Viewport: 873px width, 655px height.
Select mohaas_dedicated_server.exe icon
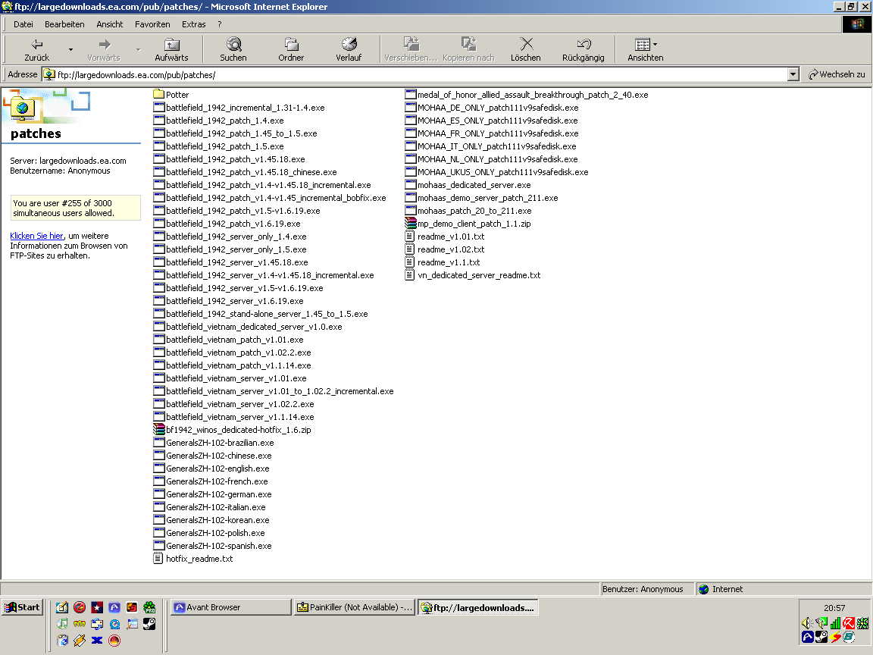410,184
